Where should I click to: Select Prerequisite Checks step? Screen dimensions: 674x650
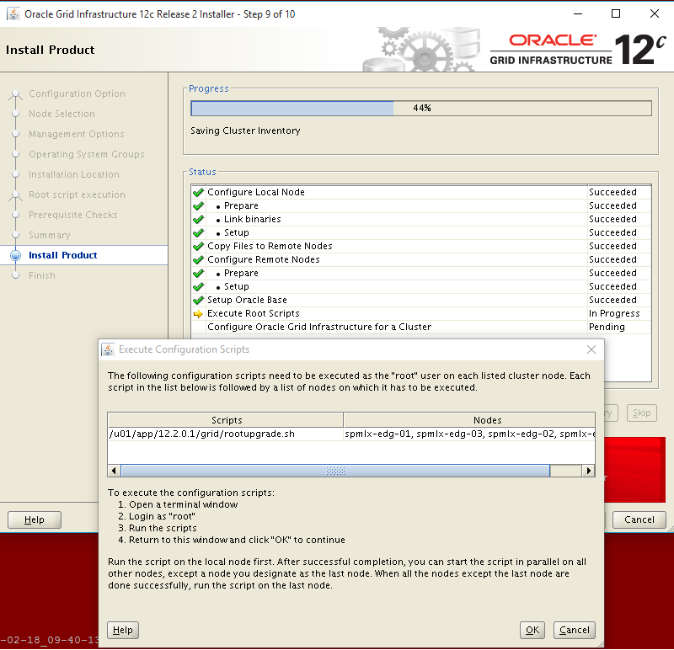(73, 215)
